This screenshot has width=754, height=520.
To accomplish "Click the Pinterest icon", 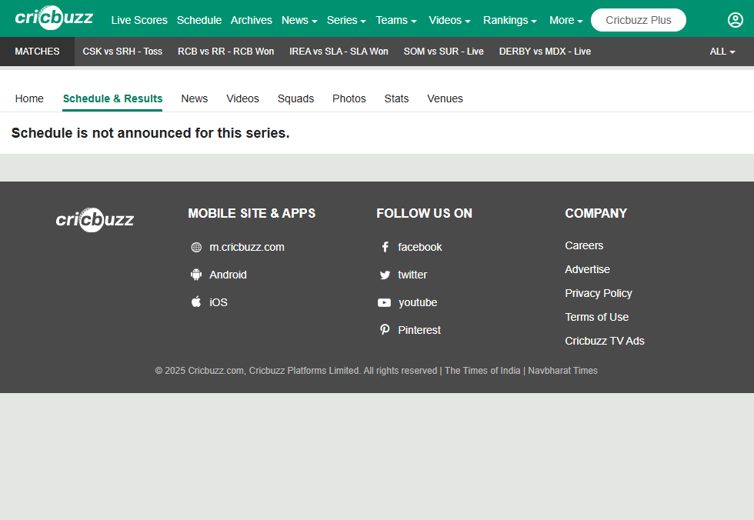I will click(385, 330).
